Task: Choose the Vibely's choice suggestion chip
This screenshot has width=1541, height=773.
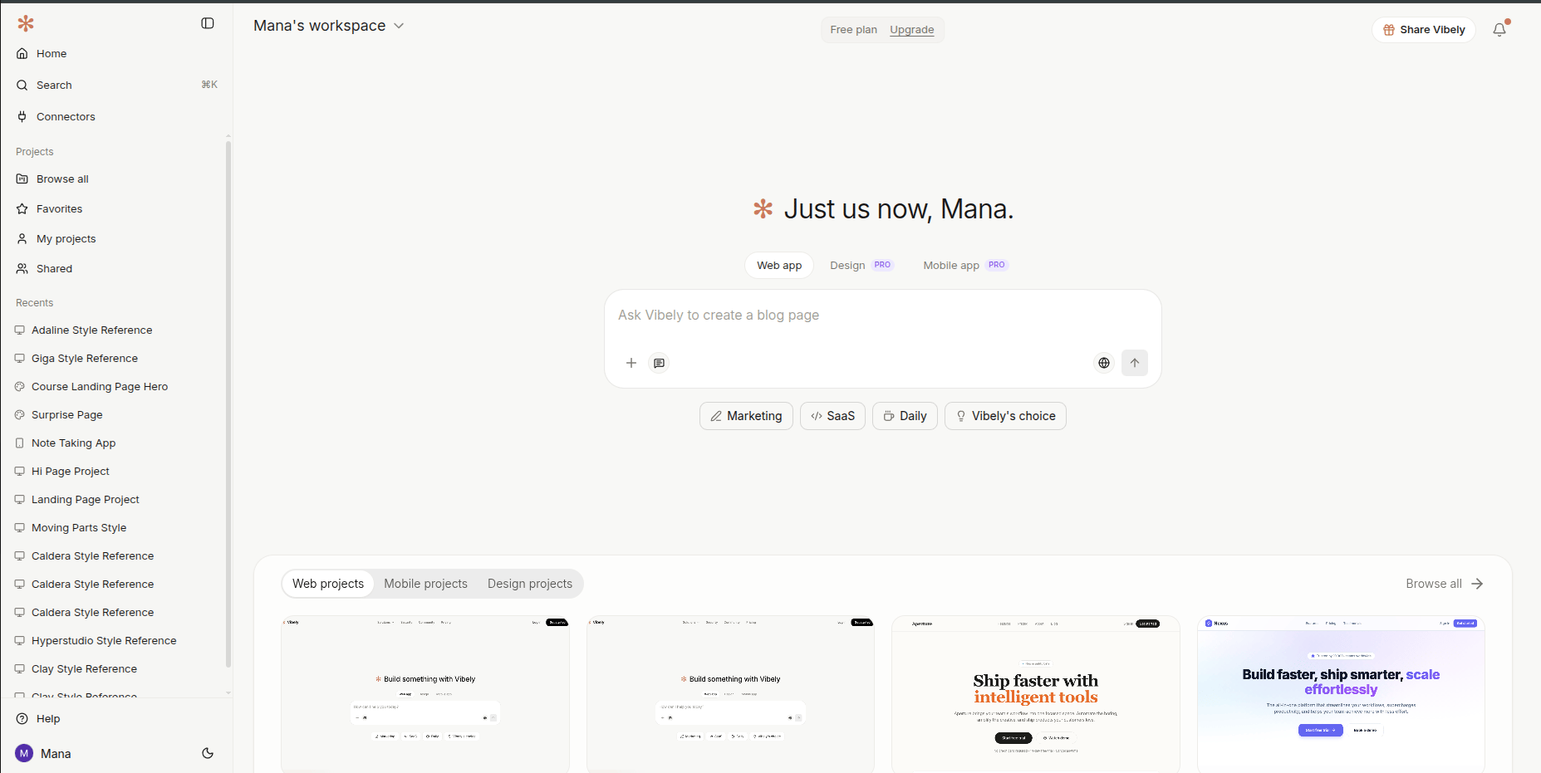Action: (1005, 416)
